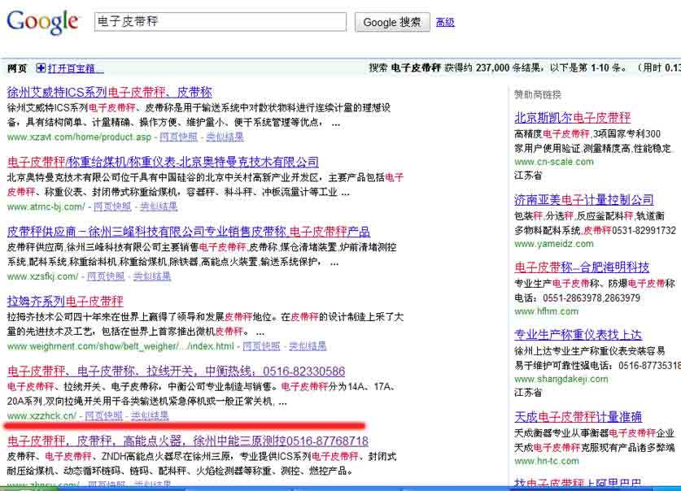Open result 徐州中能三原测控0516-87768718

coord(188,441)
